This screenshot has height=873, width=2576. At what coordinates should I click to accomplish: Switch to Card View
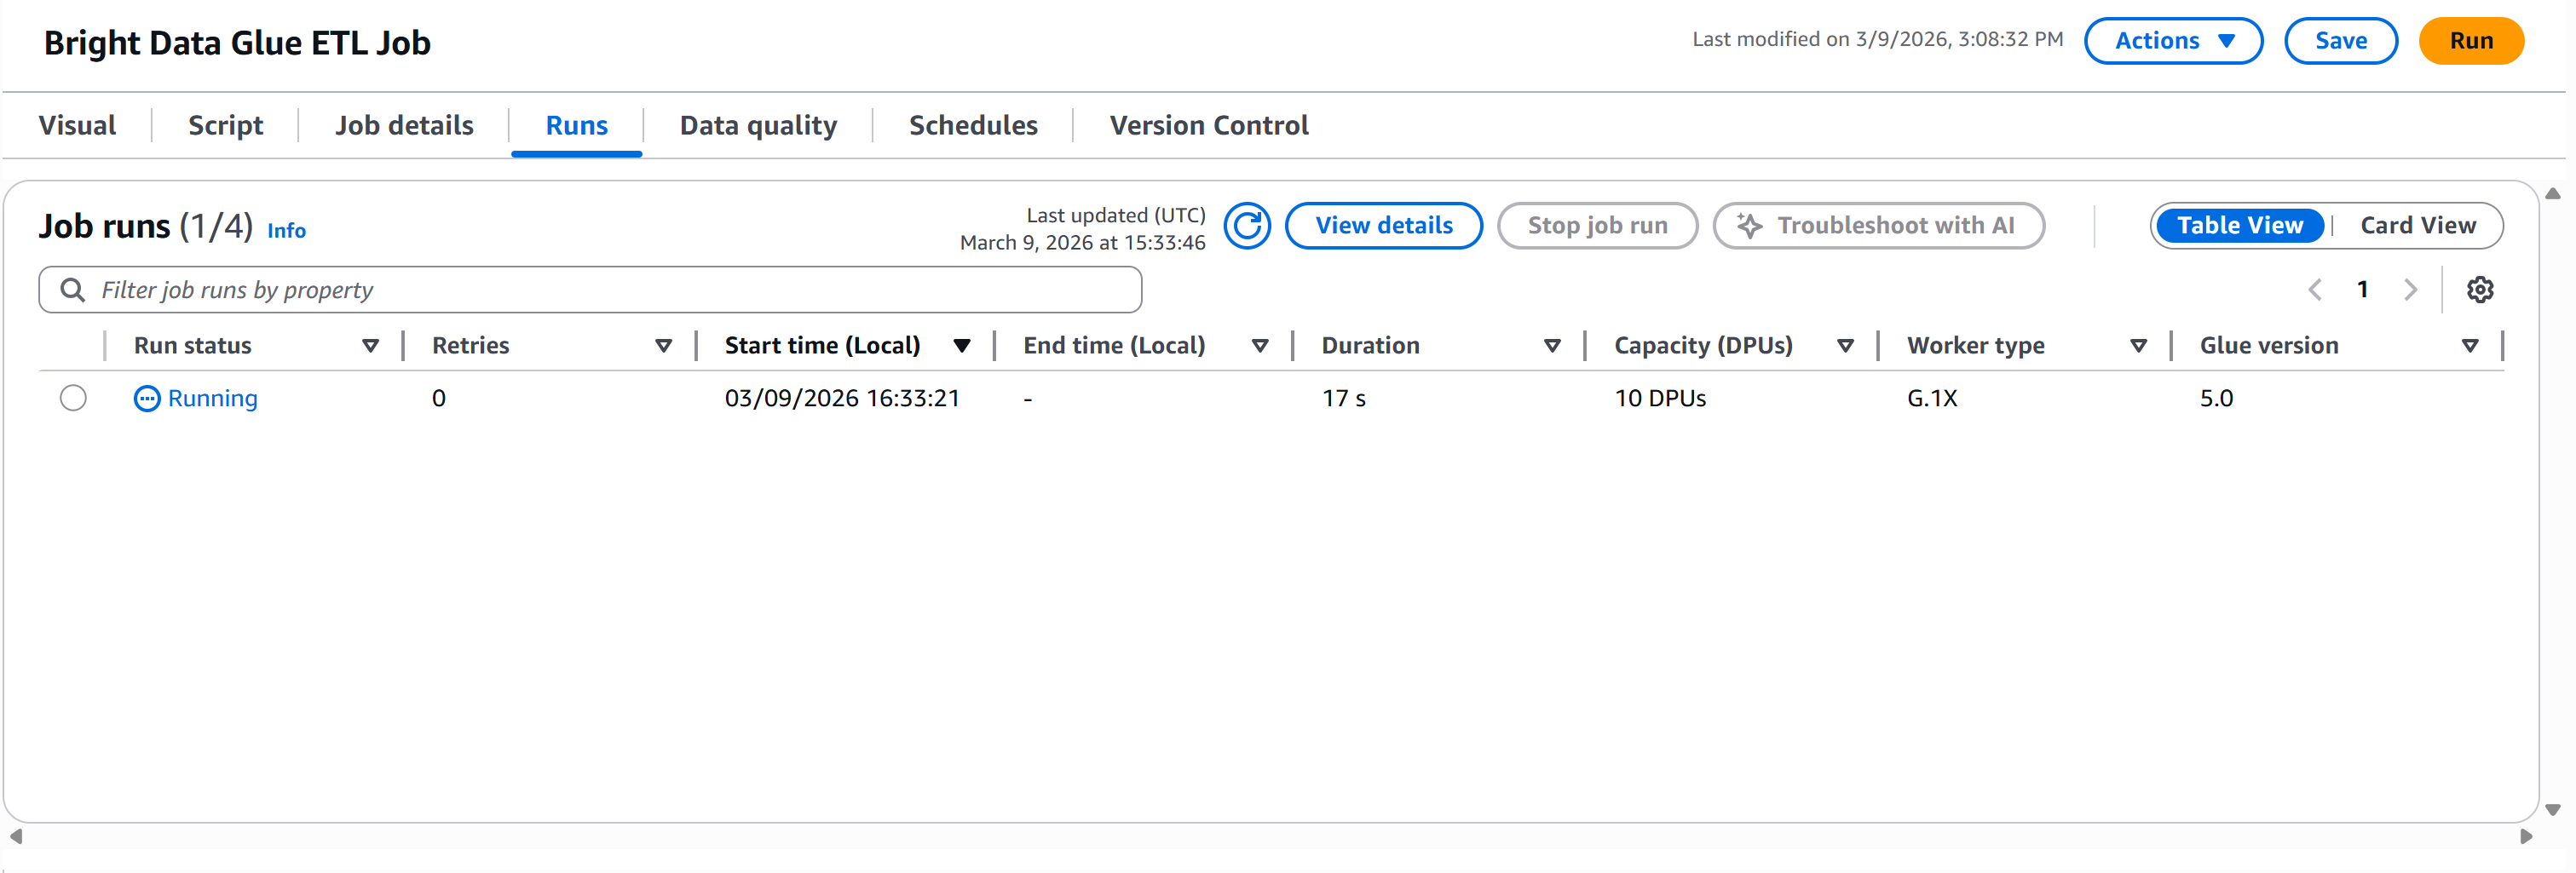pyautogui.click(x=2417, y=226)
